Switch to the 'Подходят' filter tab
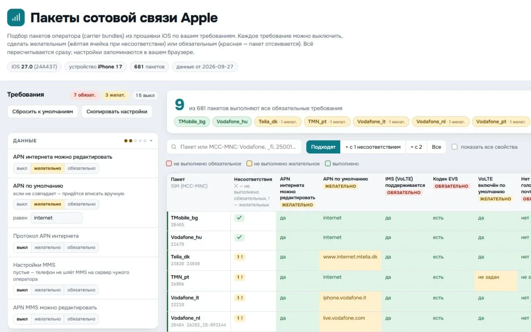This screenshot has width=531, height=332. (323, 147)
